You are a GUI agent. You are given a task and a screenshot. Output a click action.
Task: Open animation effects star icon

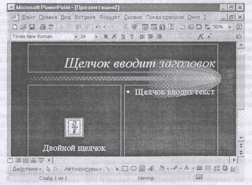pos(239,37)
